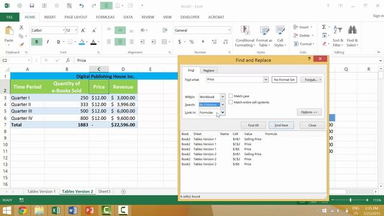
Task: Click the Increase Decimal icon
Action: click(x=214, y=42)
